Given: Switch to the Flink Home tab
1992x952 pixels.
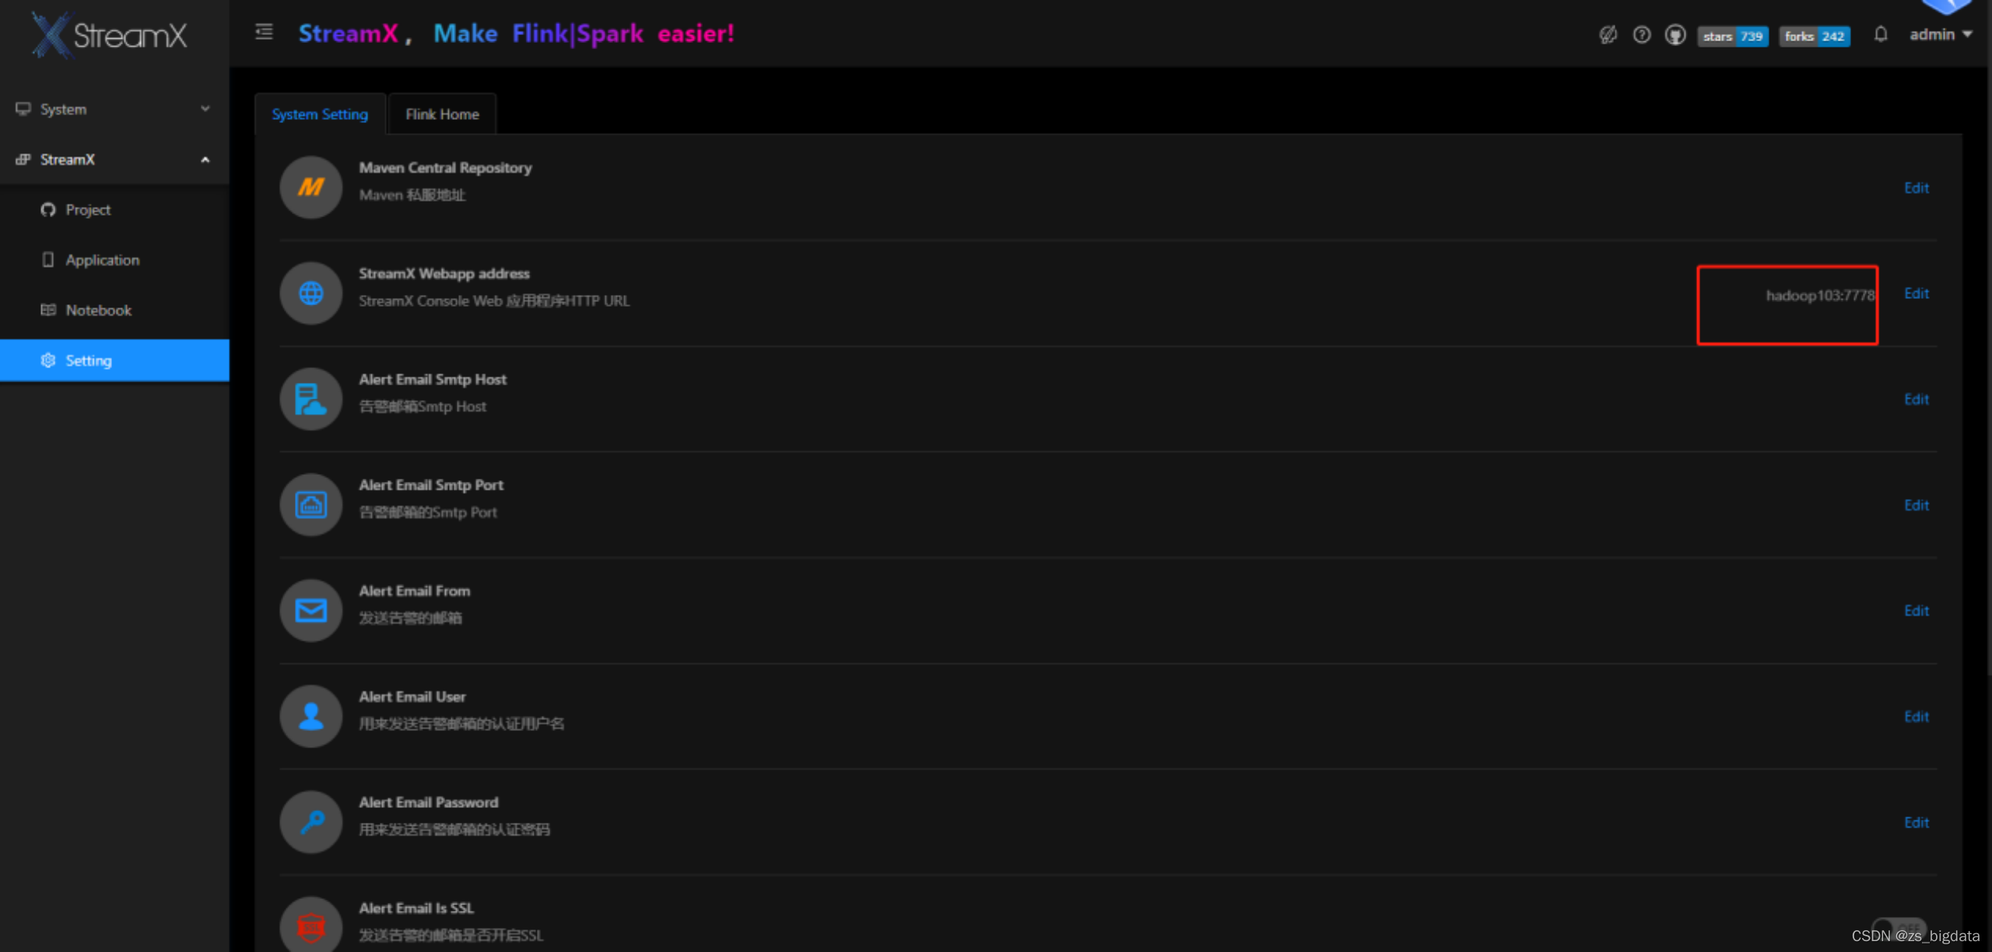Looking at the screenshot, I should pos(442,114).
